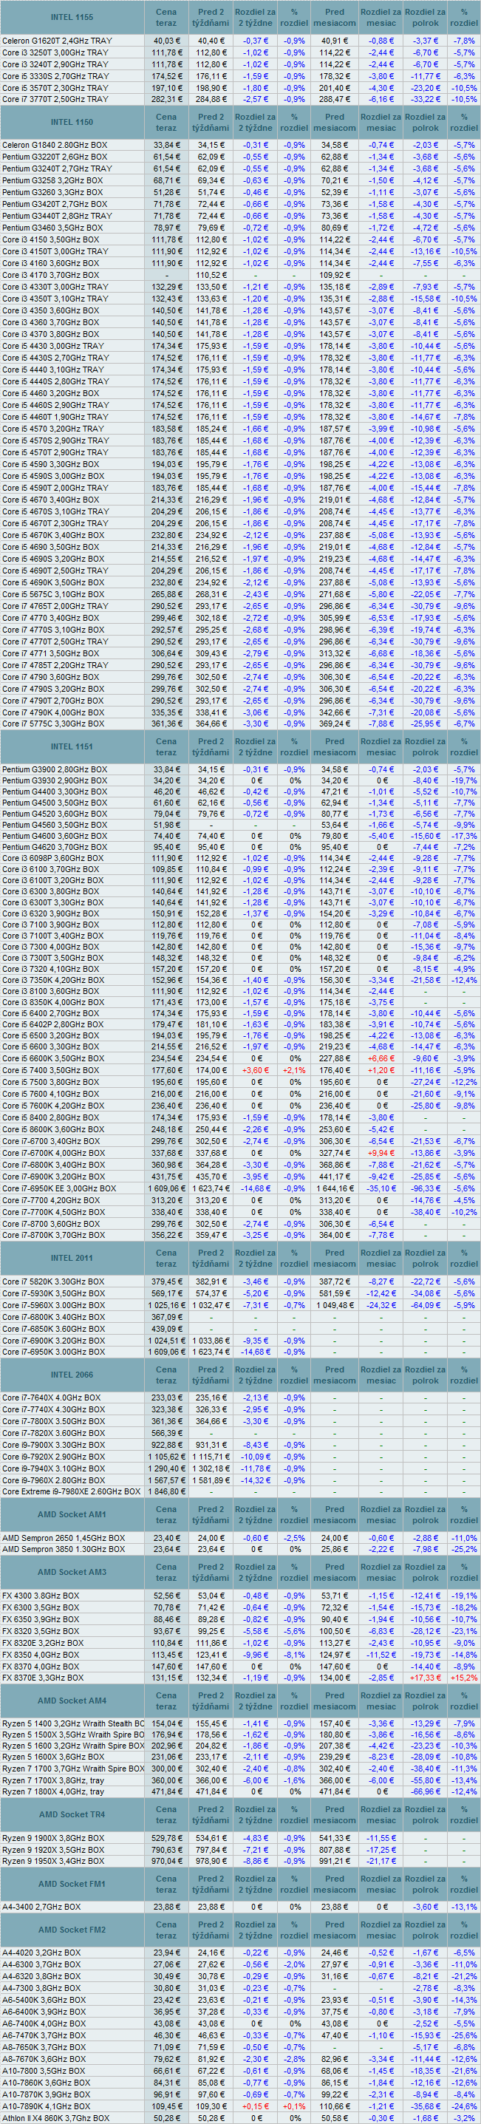
Task: Click AMD Sempron 2650 1,45GHz BOX row name
Action: [x=64, y=1538]
